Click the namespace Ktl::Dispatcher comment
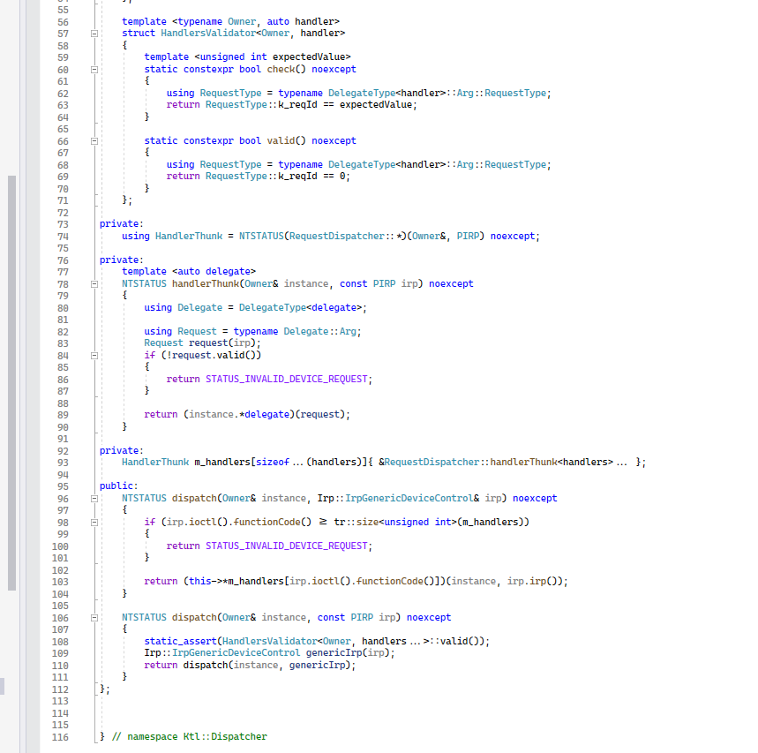This screenshot has height=753, width=758. (x=190, y=736)
